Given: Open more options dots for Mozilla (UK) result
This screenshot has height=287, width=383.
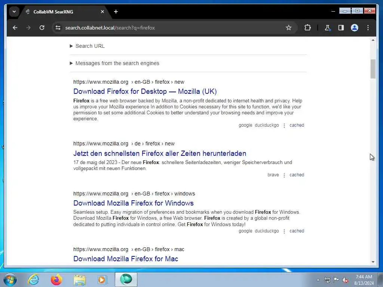Looking at the screenshot, I should pos(284,126).
